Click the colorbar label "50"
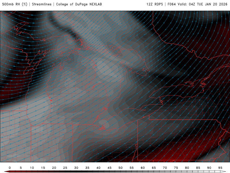 tap(120, 168)
